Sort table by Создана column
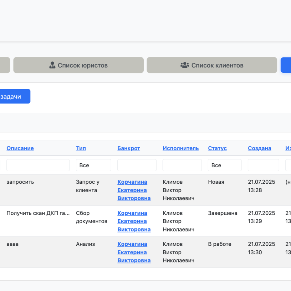Image resolution: width=291 pixels, height=291 pixels. 260,148
